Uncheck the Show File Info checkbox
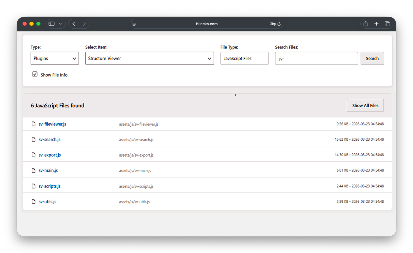Screen dimensions: 413x253 (x=35, y=74)
